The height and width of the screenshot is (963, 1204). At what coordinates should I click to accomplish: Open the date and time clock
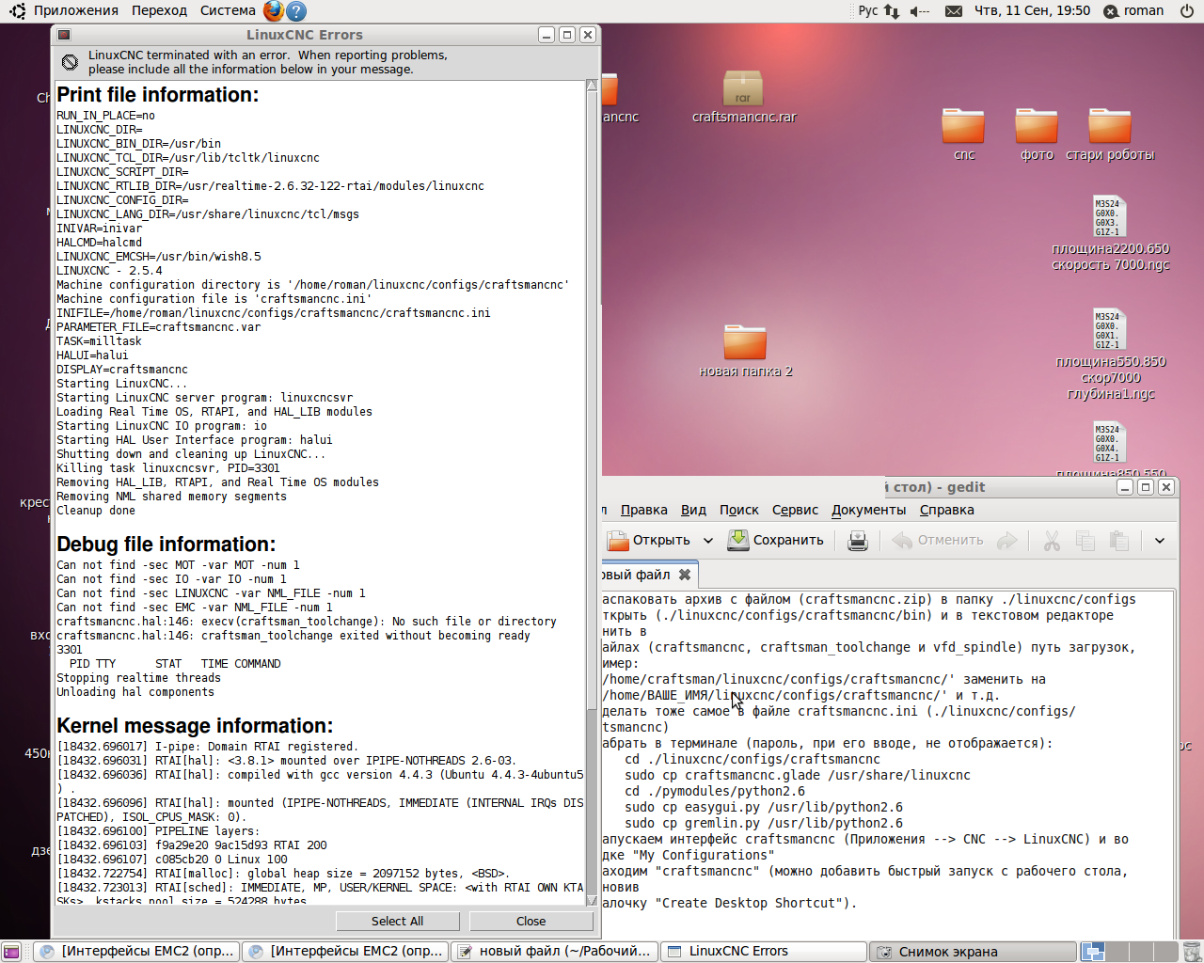[1032, 11]
